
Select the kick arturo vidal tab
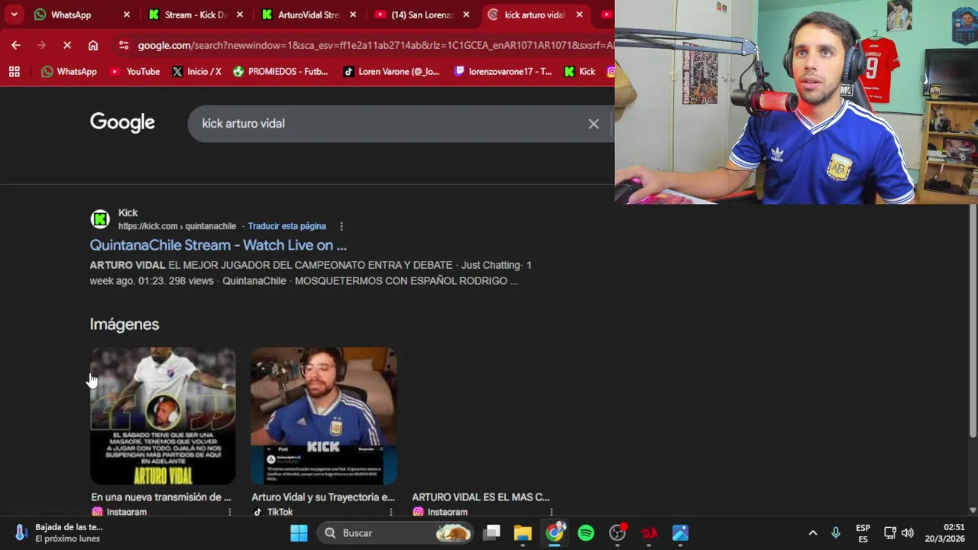tap(534, 15)
